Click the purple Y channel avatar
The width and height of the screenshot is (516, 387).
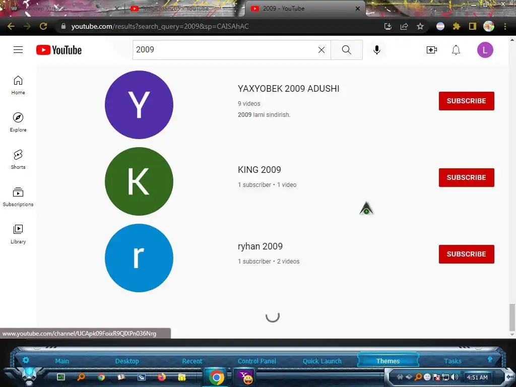(139, 105)
